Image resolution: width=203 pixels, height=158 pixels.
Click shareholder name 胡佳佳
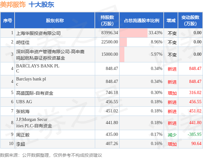(x=23, y=42)
